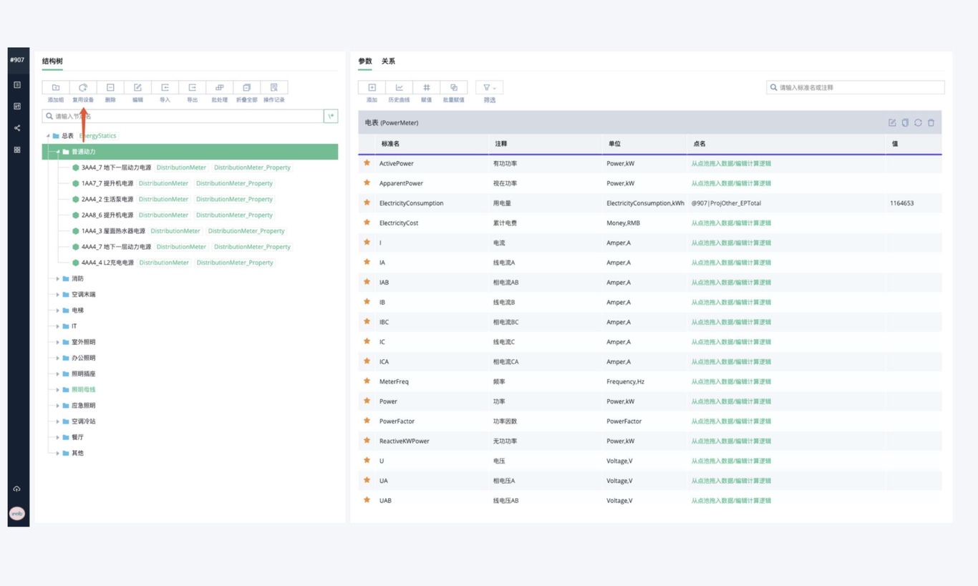The image size is (978, 586).
Task: Open the 历史曲线 (history curve) icon
Action: tap(399, 87)
